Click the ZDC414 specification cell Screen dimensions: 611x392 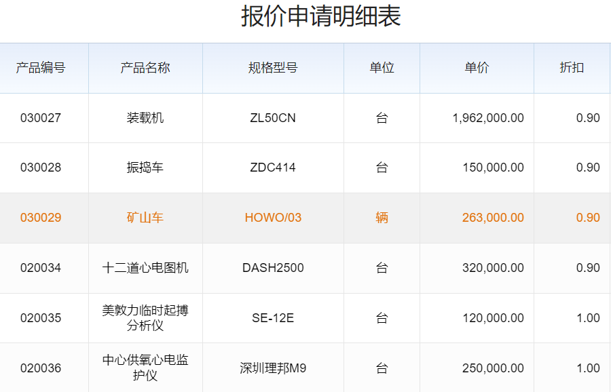(x=273, y=168)
